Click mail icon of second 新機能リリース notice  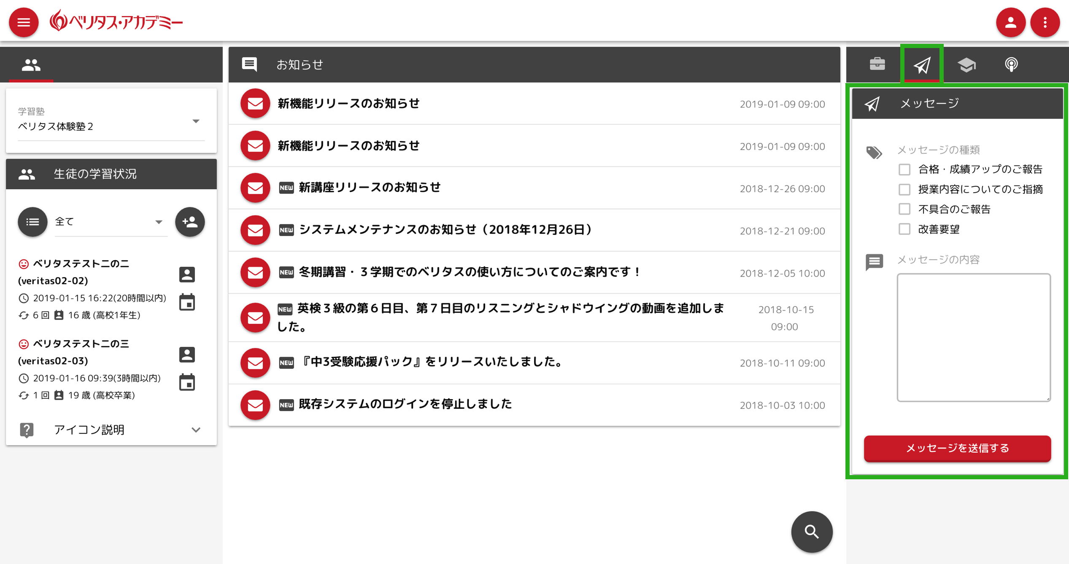tap(255, 146)
